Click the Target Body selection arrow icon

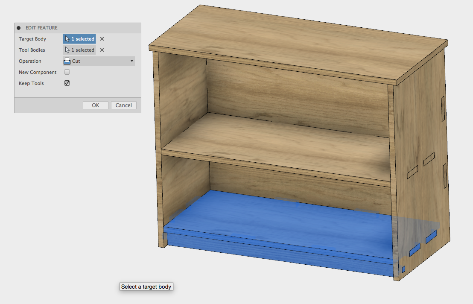[67, 38]
